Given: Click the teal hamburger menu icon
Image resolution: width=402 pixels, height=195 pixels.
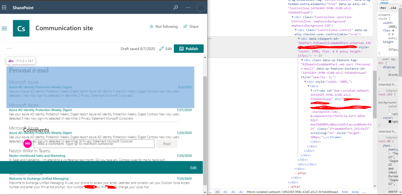Looking at the screenshot, I should tap(4, 28).
